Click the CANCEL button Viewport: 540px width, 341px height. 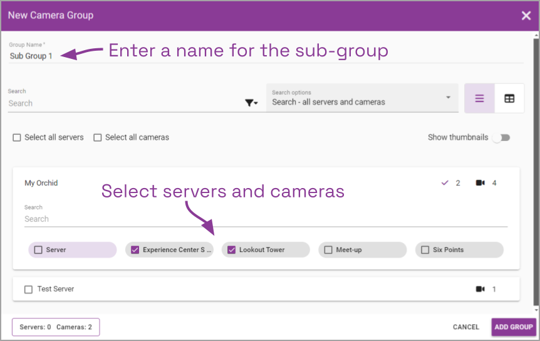click(x=466, y=327)
